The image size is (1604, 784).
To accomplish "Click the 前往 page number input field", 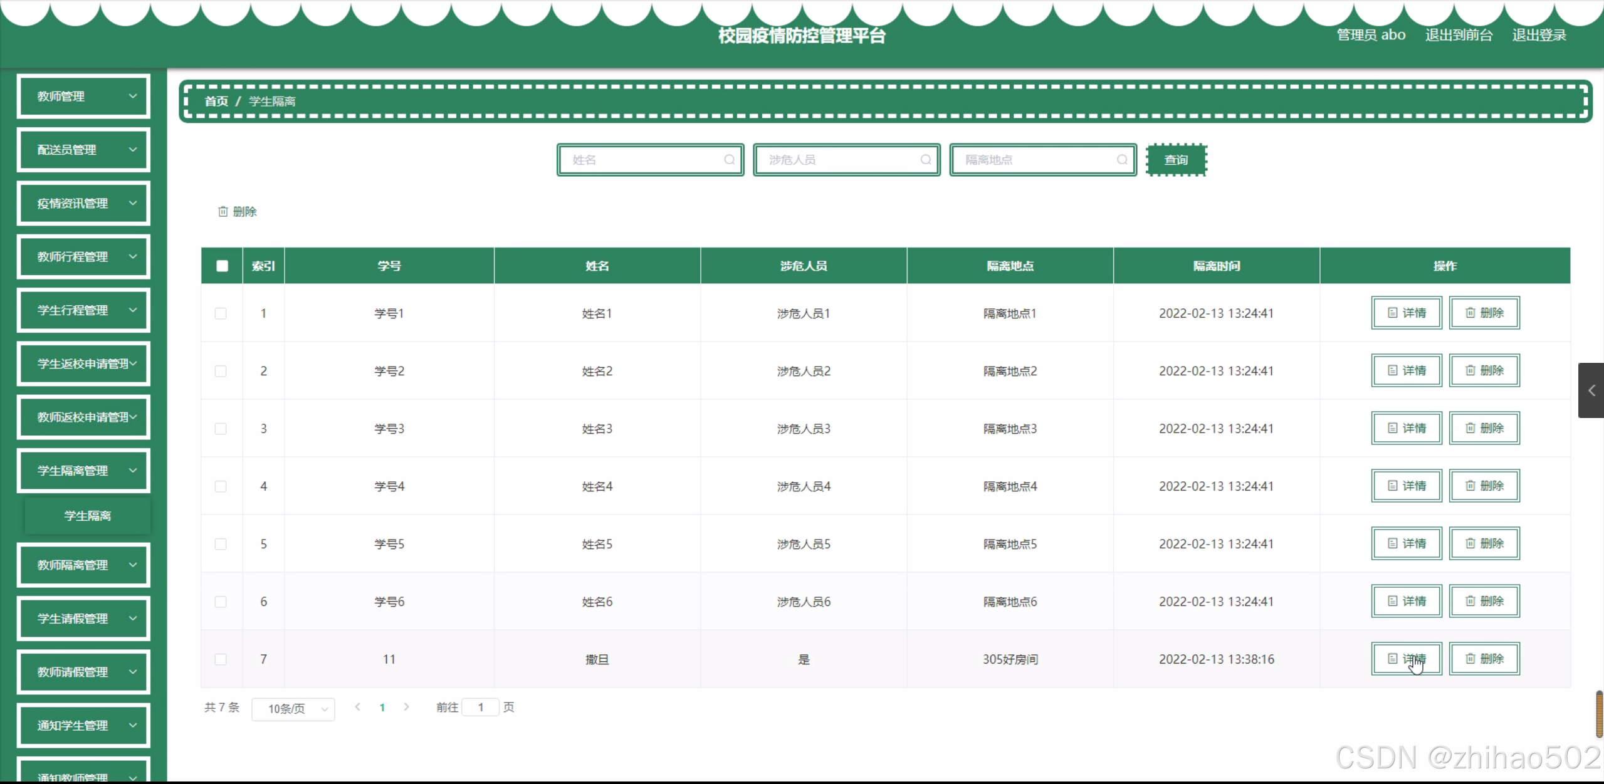I will (x=480, y=708).
